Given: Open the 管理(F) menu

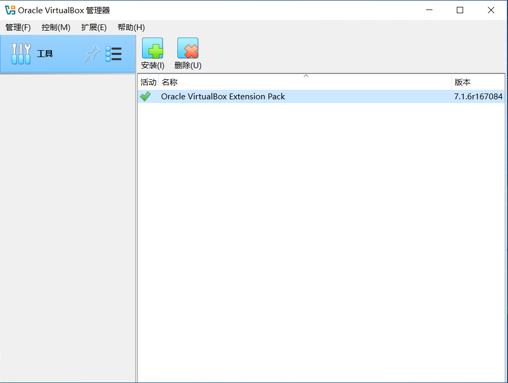Looking at the screenshot, I should 18,27.
